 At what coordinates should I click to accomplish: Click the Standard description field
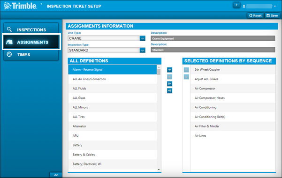click(213, 50)
